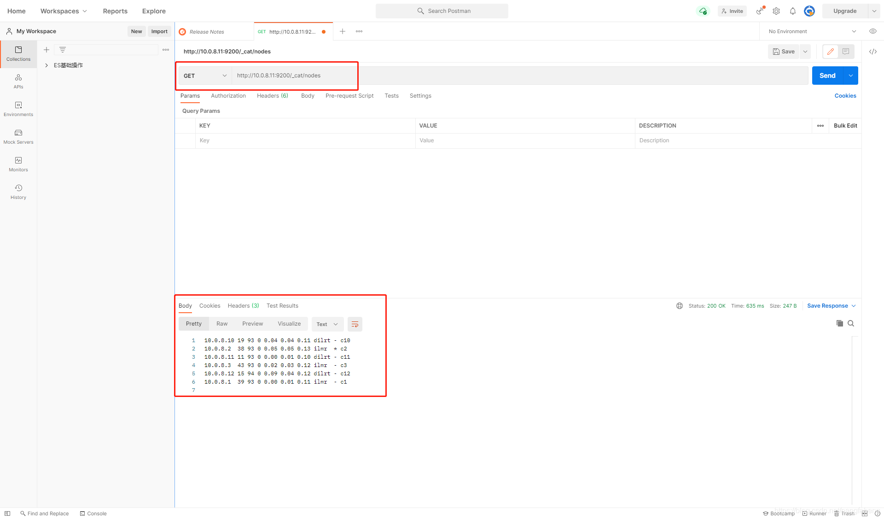Open the Text format dropdown
The image size is (884, 519).
[327, 324]
